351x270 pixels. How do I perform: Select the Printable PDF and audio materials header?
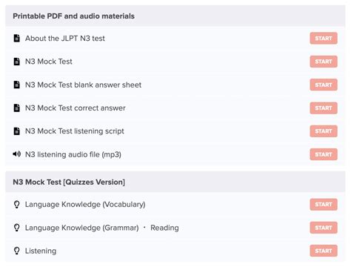click(x=175, y=16)
